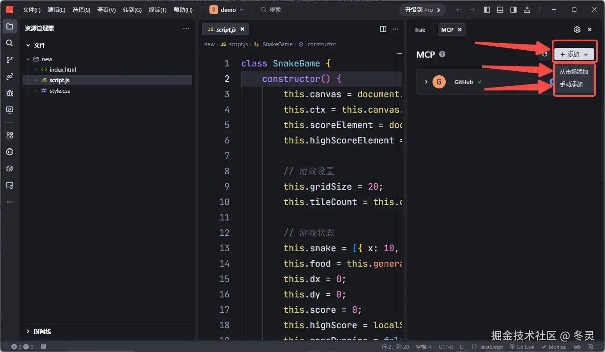Click line number 13 in the gutter
This screenshot has height=352, width=605.
point(224,248)
